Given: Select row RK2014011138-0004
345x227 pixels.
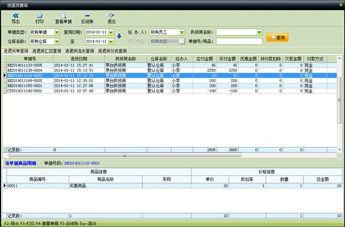Looking at the screenshot, I should point(170,70).
